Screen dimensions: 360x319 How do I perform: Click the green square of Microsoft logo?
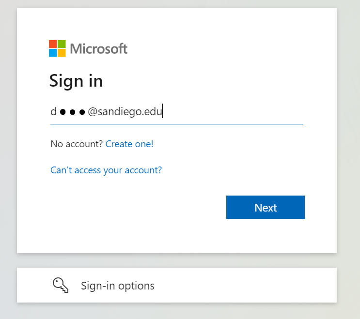pos(62,44)
